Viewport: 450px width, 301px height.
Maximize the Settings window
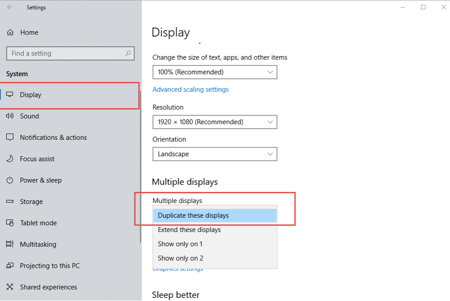pyautogui.click(x=423, y=7)
